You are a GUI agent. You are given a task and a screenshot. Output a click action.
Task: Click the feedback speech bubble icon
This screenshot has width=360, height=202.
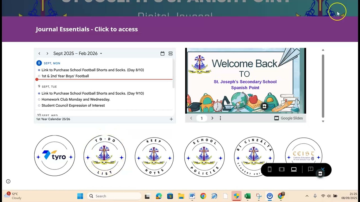(310, 169)
